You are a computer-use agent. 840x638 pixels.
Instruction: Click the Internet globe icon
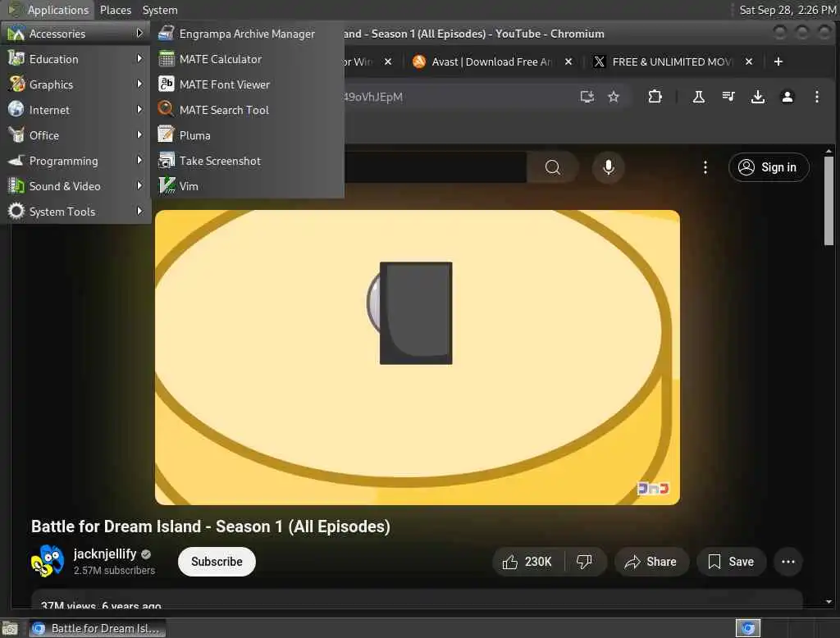coord(16,109)
